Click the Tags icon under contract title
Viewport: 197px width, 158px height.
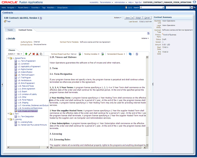[x=5, y=21]
